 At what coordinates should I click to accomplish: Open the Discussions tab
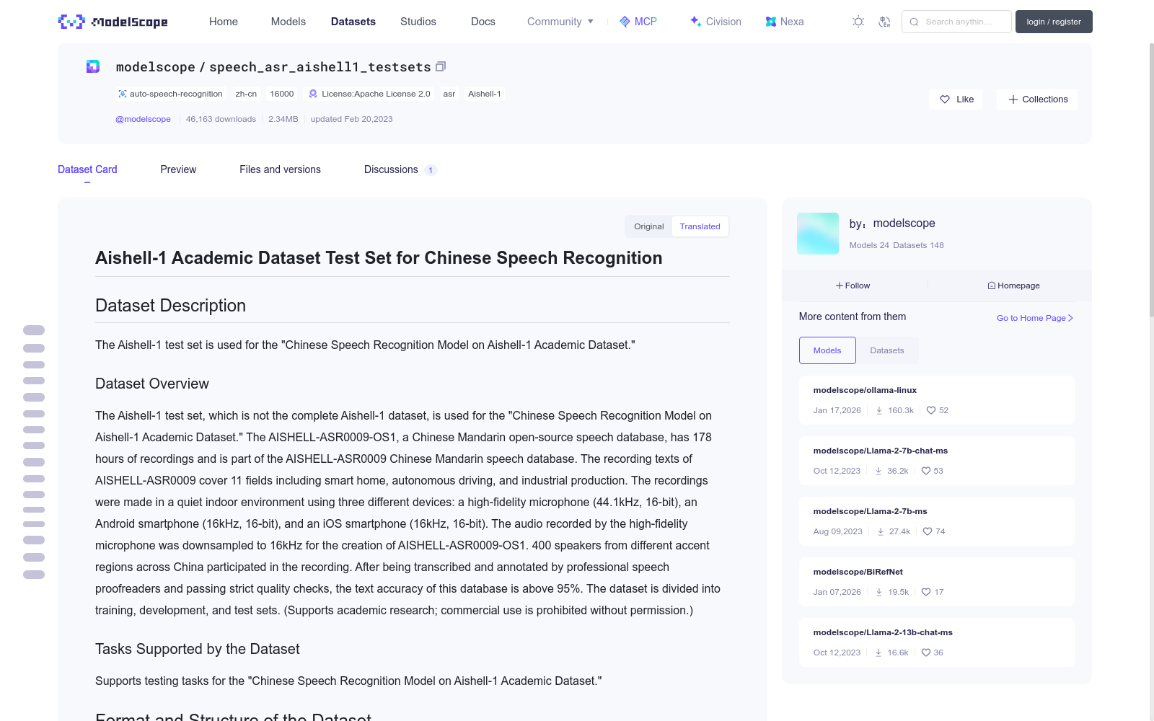(400, 169)
